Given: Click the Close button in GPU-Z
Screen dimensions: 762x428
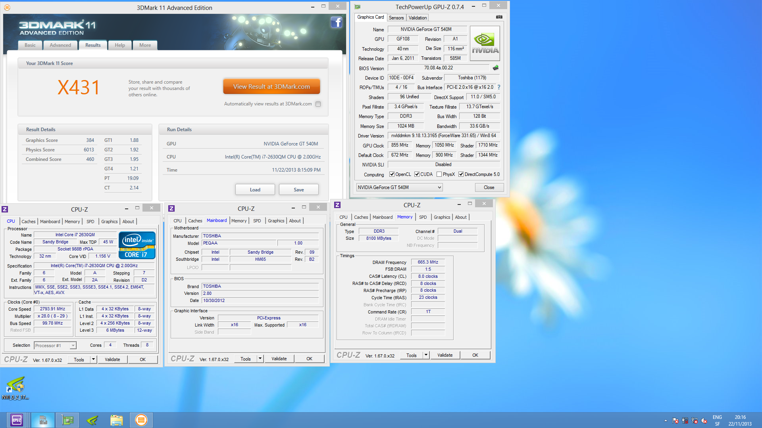Looking at the screenshot, I should click(489, 187).
